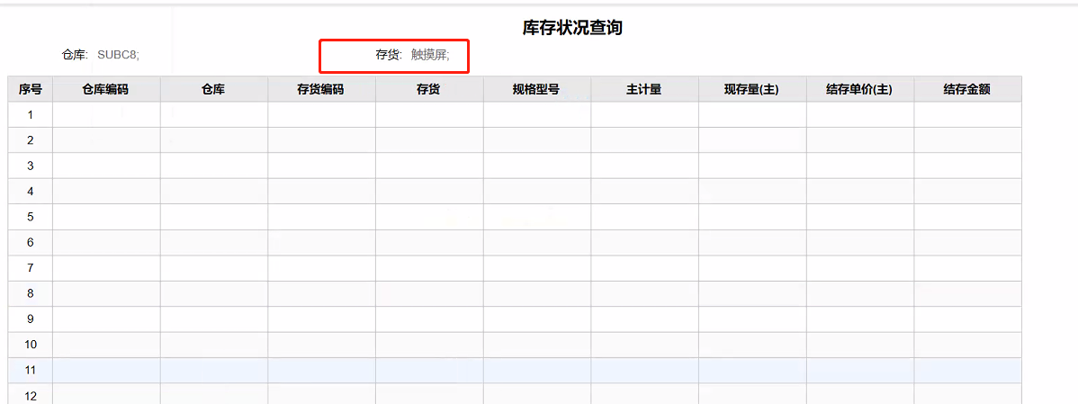This screenshot has width=1078, height=404.
Task: Click the 存货 column header
Action: coord(429,89)
